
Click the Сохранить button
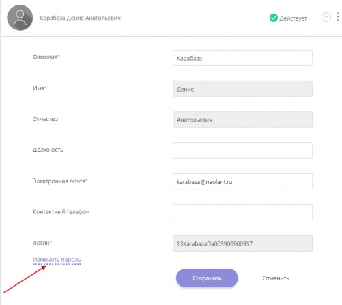[x=207, y=278]
